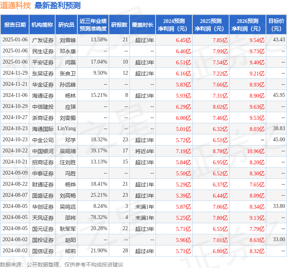Click the 国盛证券 institution cell
Screen dimensions: 287x268
[43, 196]
